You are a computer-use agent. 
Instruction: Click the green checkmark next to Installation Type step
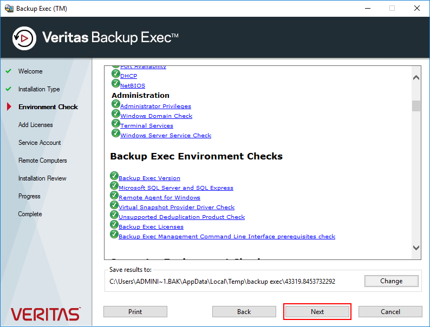click(x=9, y=89)
